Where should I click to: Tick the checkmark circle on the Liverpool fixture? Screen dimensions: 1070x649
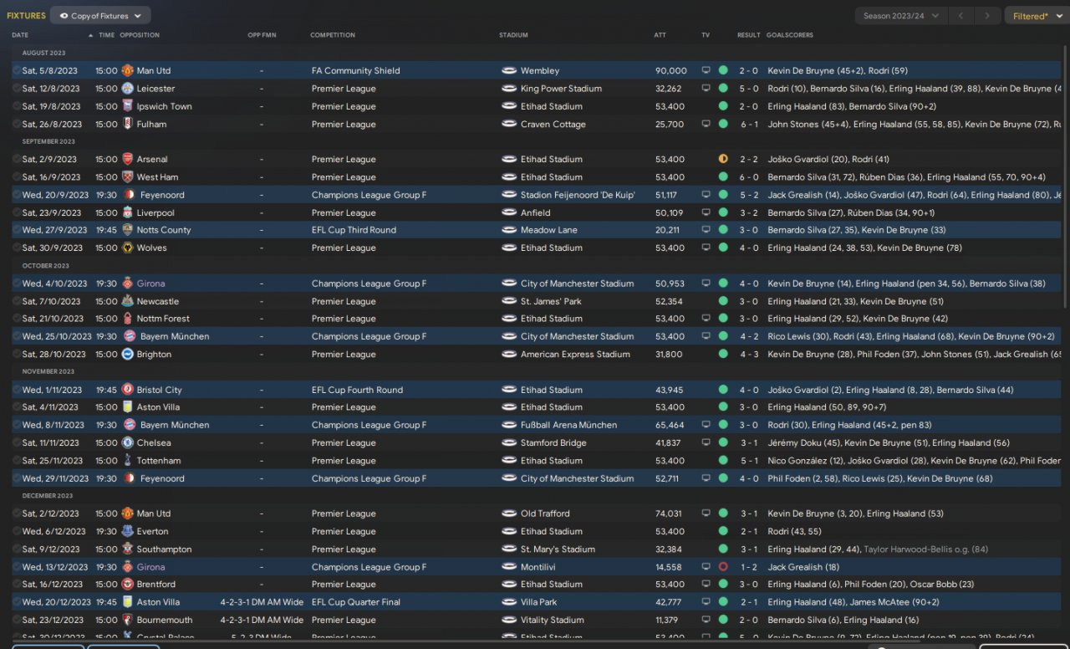tap(17, 212)
